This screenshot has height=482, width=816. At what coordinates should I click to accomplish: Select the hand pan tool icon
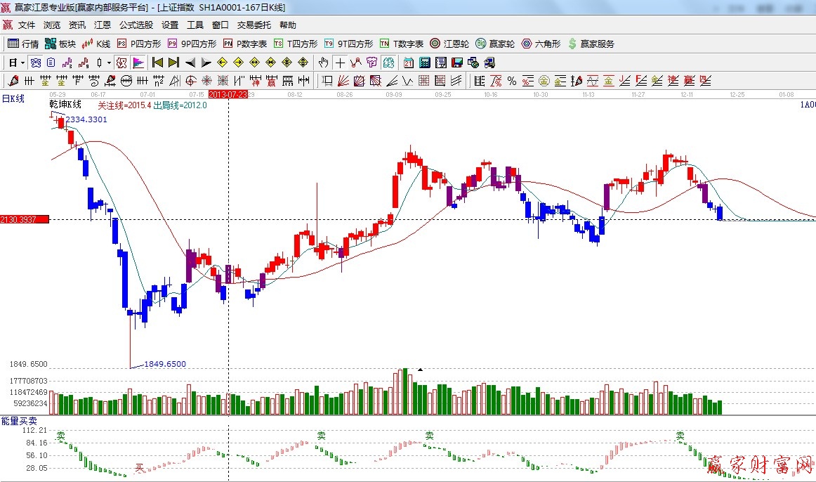coord(324,63)
